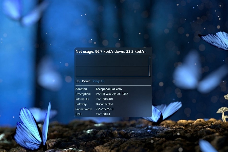Click the Subnet mask label
The height and width of the screenshot is (152, 228).
coord(83,109)
